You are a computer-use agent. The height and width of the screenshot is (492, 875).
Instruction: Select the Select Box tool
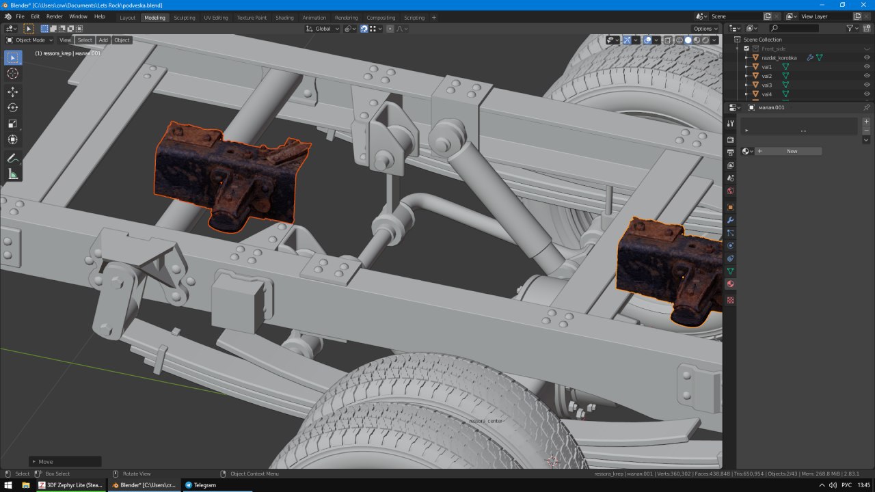pos(13,57)
